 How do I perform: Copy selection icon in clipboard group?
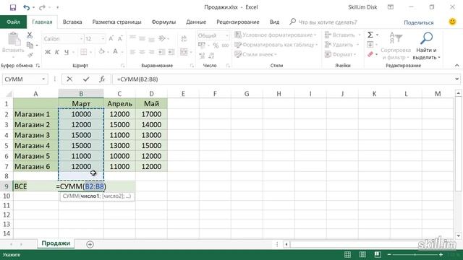pyautogui.click(x=30, y=45)
